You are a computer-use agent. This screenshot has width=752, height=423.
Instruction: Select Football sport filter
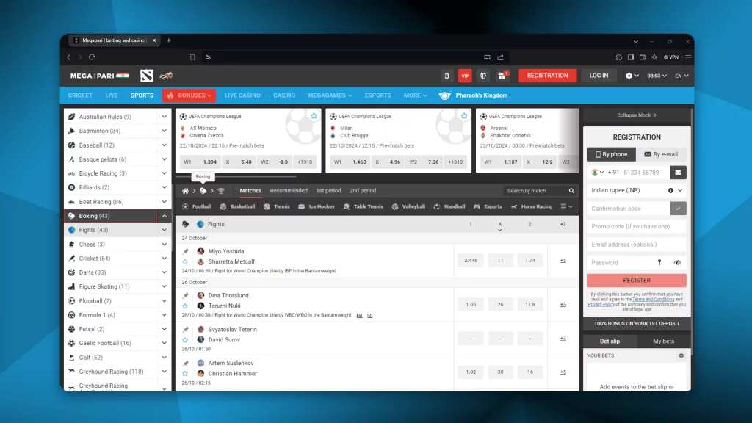tap(197, 206)
